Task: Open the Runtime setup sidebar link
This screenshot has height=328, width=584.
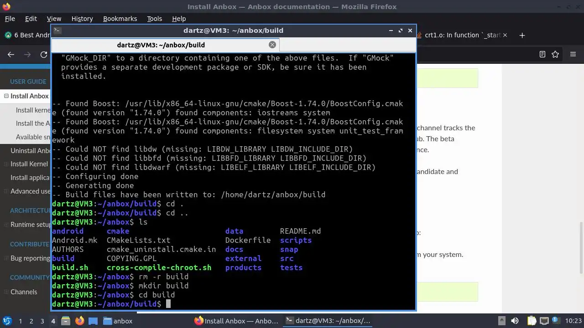Action: pyautogui.click(x=31, y=225)
